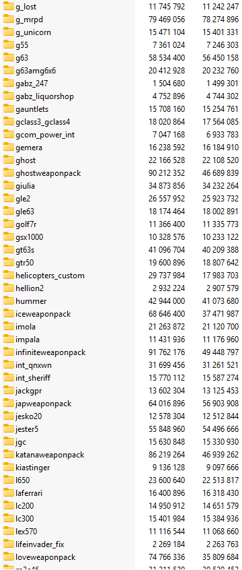Viewport: 242px width, 570px height.
Task: Click the hummer folder icon
Action: tap(8, 301)
